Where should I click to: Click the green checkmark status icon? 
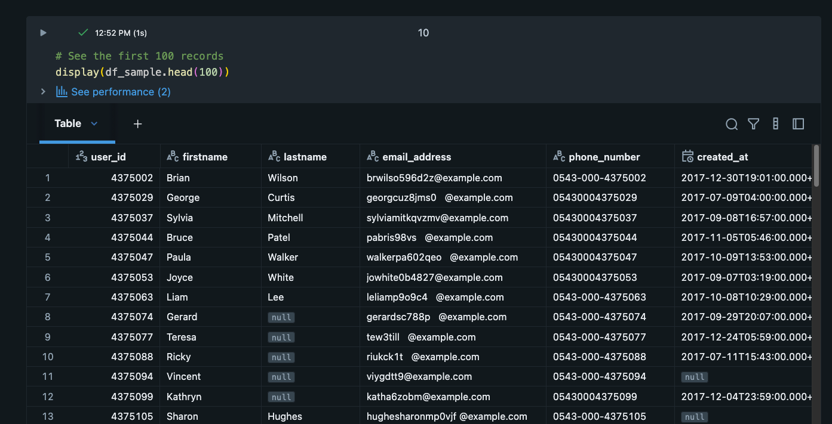84,32
